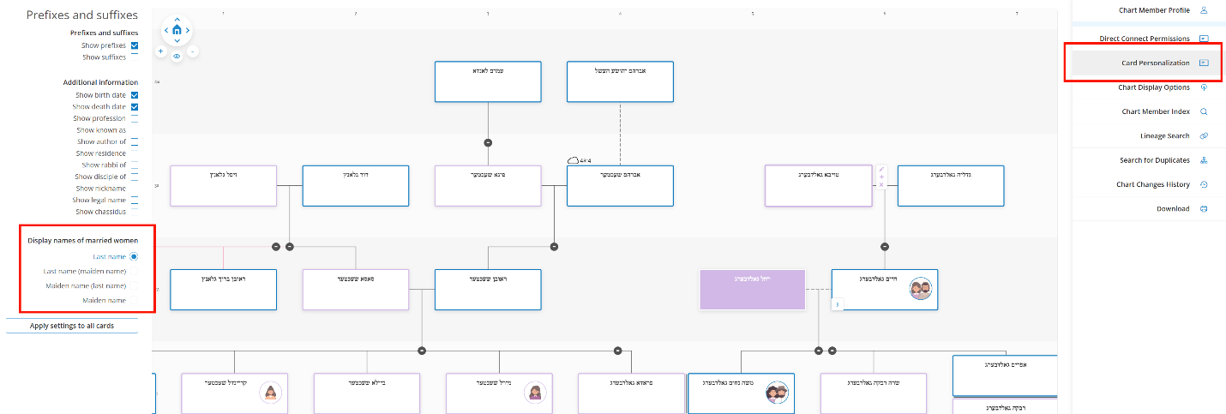The height and width of the screenshot is (414, 1226).
Task: Click the home icon in navigation pad
Action: coord(177,30)
